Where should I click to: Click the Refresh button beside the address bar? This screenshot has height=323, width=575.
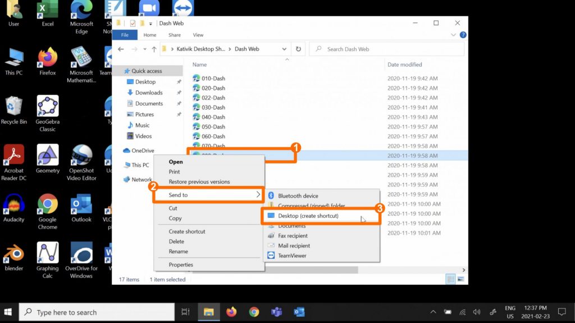tap(299, 49)
